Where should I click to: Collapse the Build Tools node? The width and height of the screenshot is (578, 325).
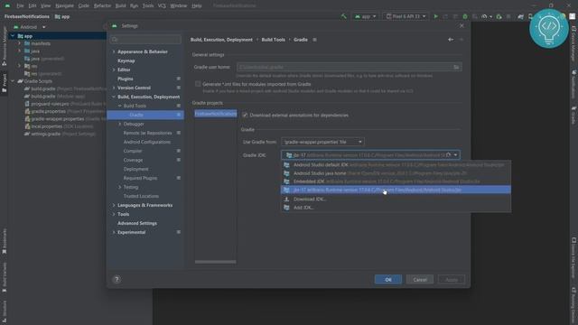click(119, 106)
